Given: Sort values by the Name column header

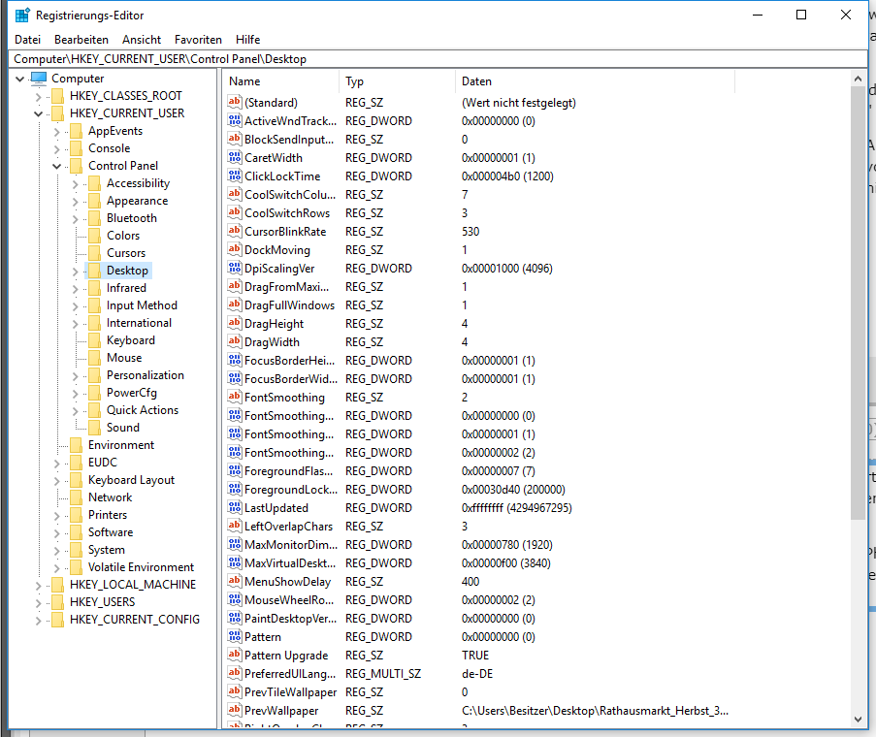Looking at the screenshot, I should pyautogui.click(x=281, y=81).
